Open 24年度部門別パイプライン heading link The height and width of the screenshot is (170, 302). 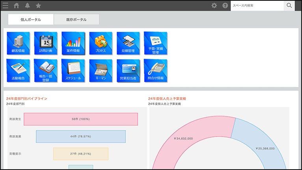[x=26, y=99]
